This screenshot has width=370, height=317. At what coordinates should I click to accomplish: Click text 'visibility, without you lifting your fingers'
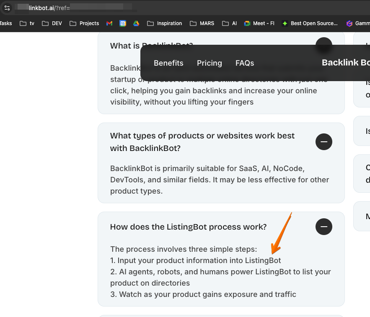pyautogui.click(x=182, y=102)
